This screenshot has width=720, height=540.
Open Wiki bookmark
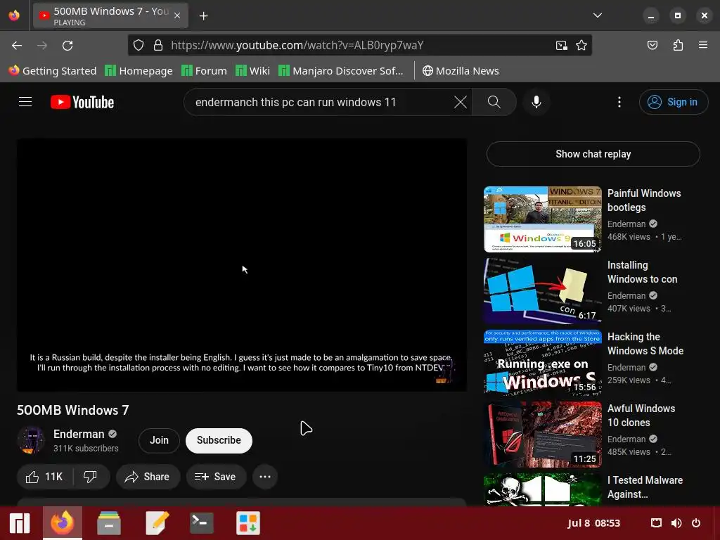(252, 71)
